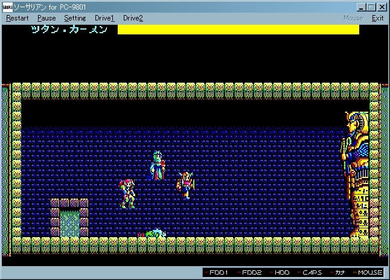
Task: Open the Drive2 menu
Action: [x=133, y=18]
